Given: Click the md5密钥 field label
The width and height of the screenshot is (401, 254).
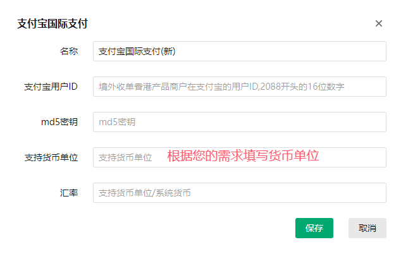Looking at the screenshot, I should point(59,122).
